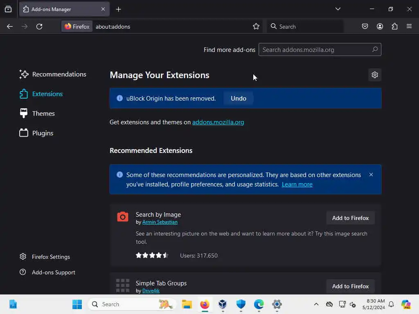Open the Firefox account icon
The width and height of the screenshot is (419, 314).
[x=380, y=27]
